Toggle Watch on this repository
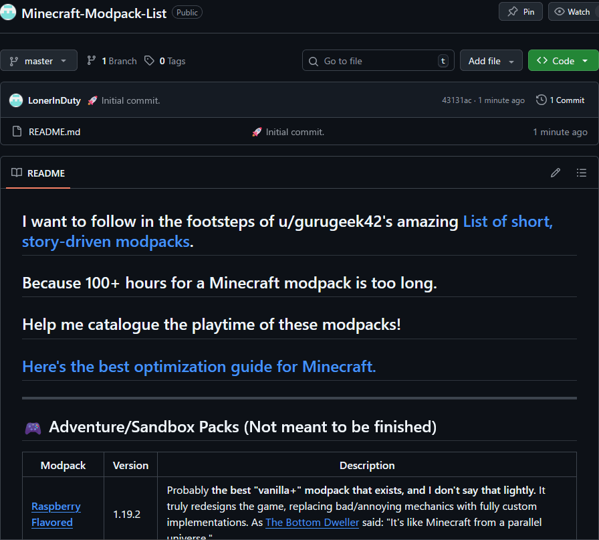 pyautogui.click(x=573, y=11)
